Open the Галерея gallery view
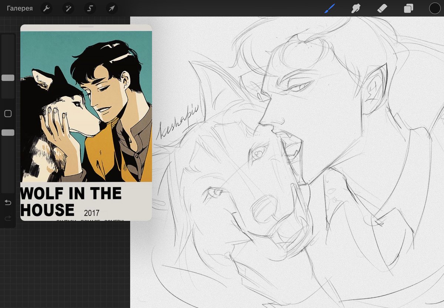 (x=20, y=8)
